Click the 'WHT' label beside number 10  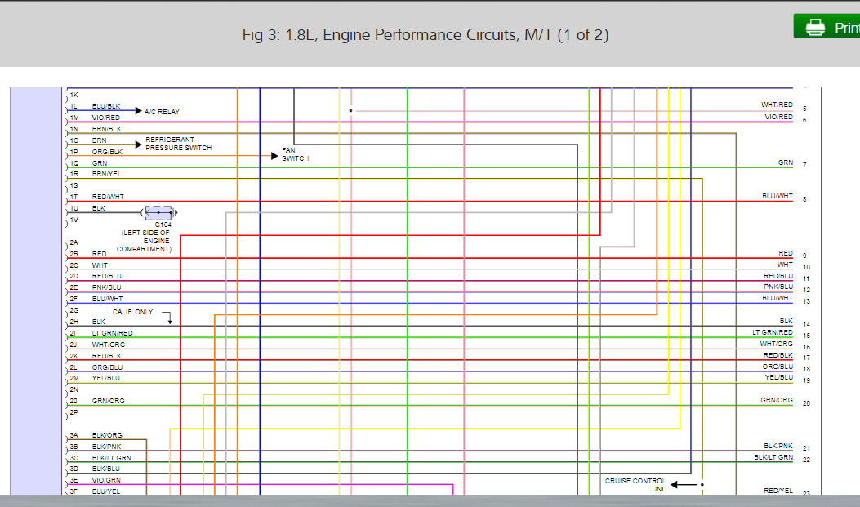tap(785, 265)
